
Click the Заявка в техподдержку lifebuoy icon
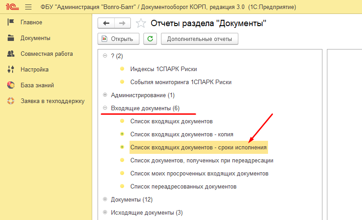coord(11,101)
